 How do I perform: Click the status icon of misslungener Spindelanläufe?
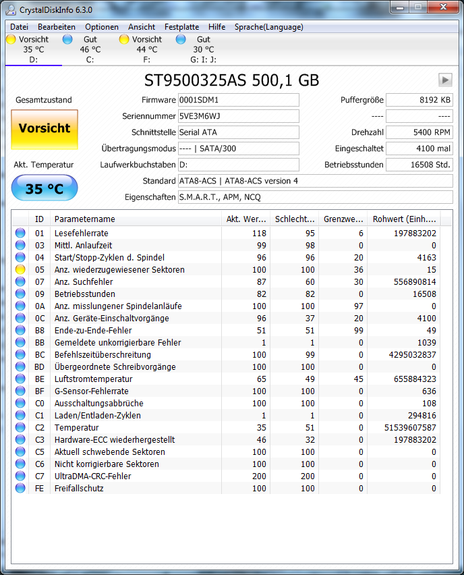[20, 306]
